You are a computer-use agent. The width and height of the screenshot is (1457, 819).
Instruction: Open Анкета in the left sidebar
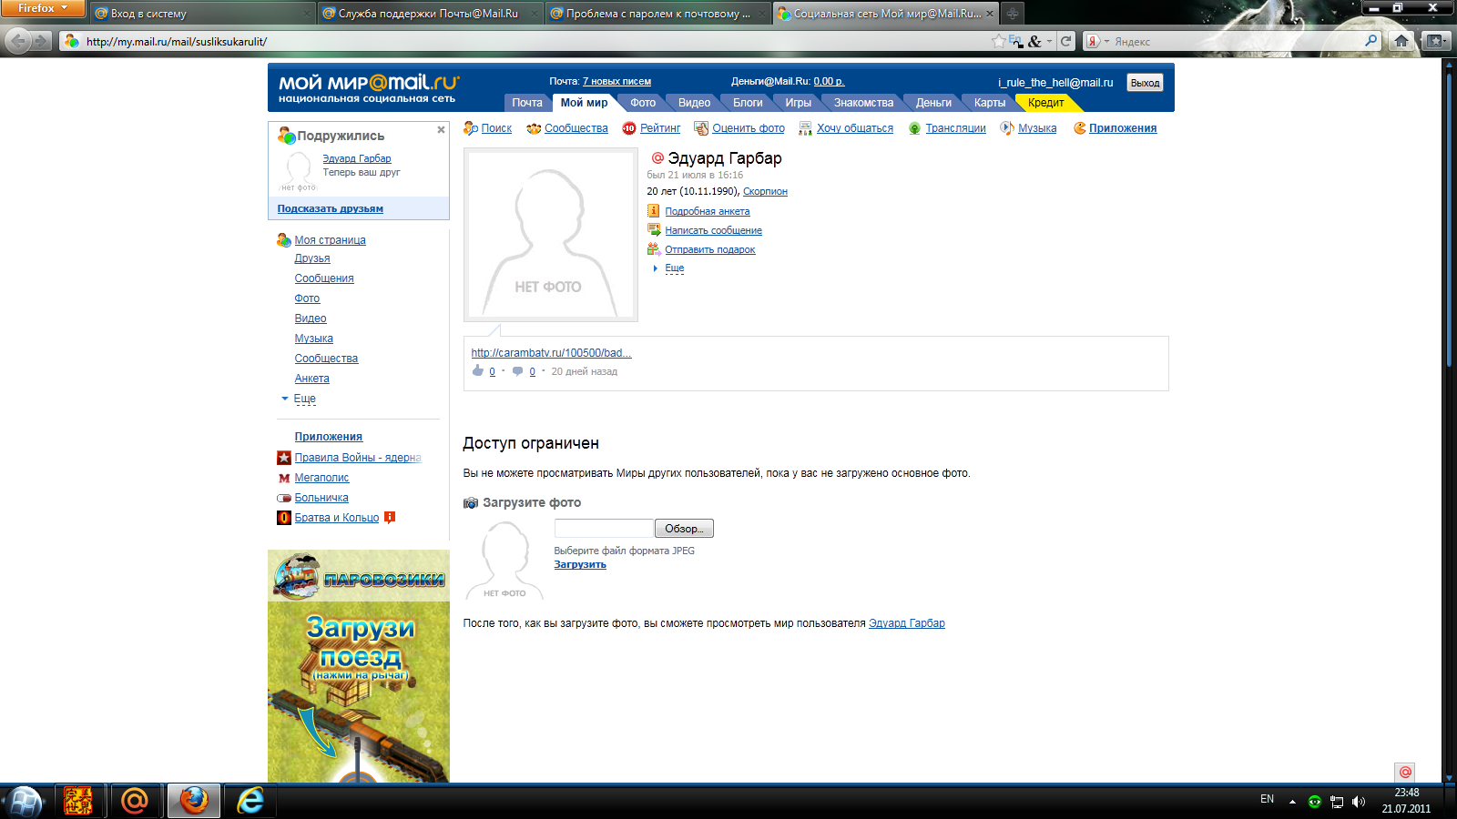312,379
